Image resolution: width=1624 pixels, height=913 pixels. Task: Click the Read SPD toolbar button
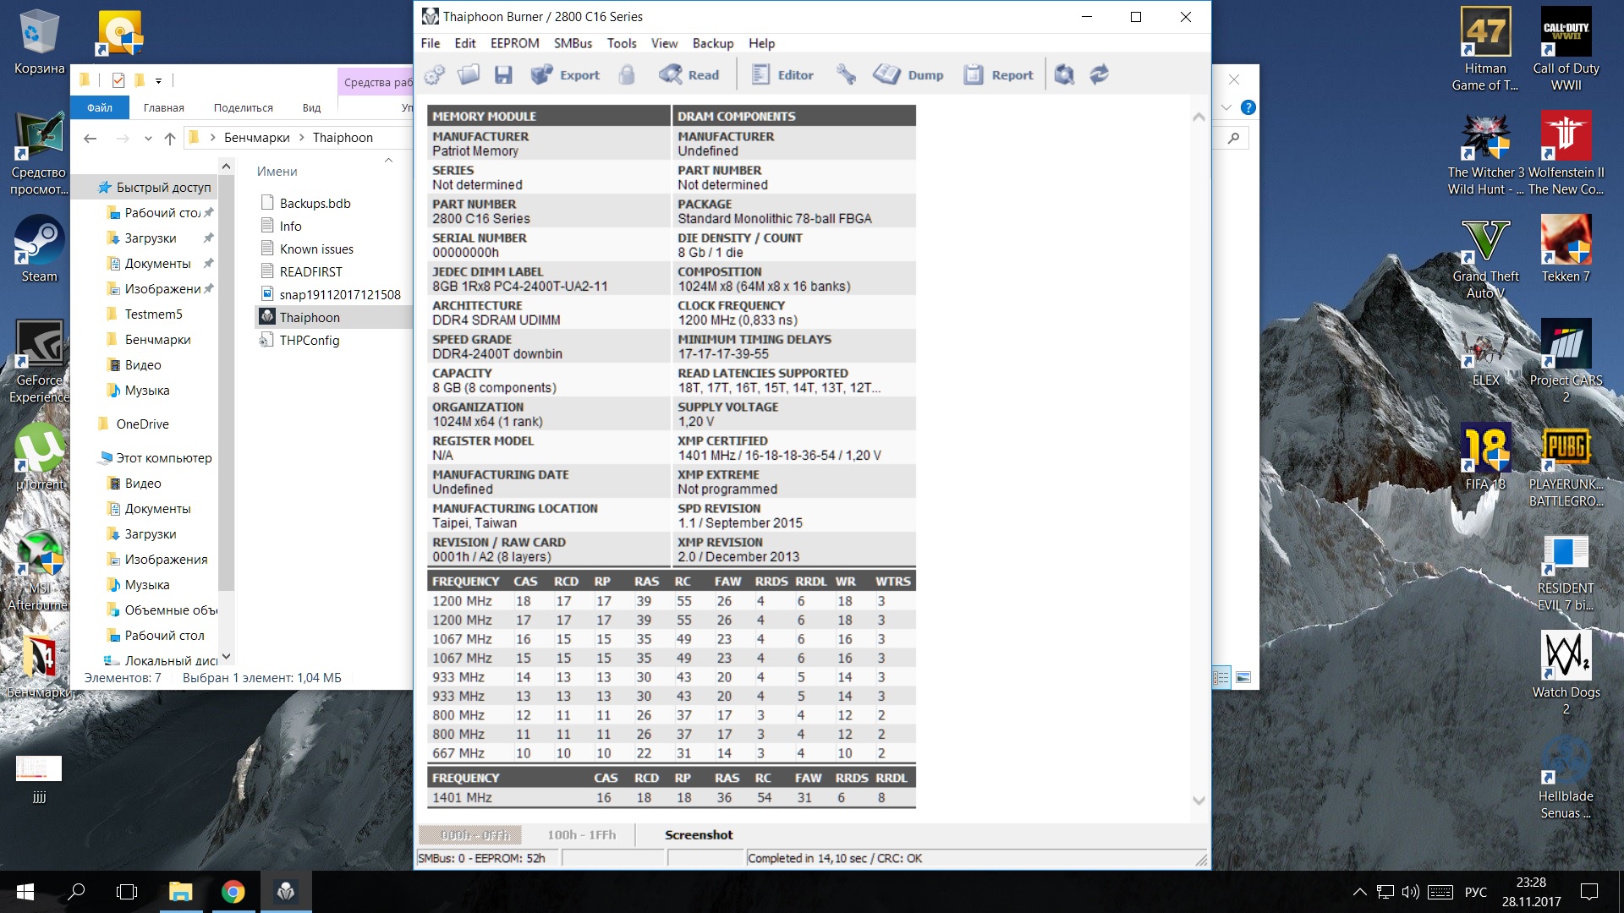click(x=689, y=75)
